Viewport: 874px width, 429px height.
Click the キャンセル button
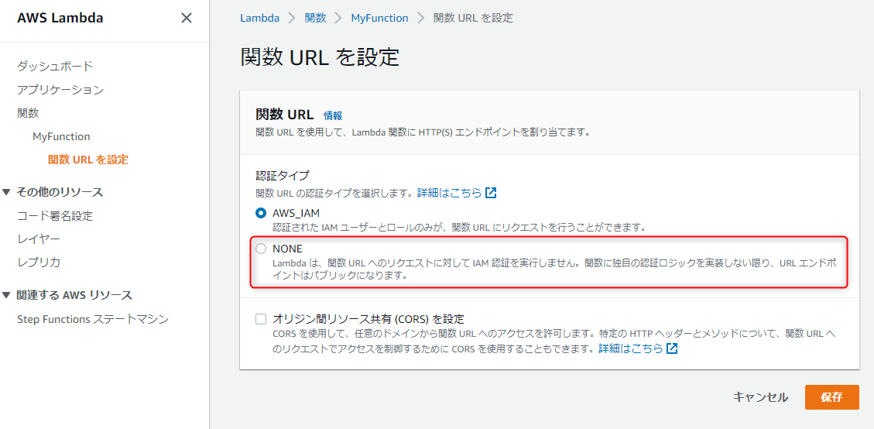(x=760, y=397)
